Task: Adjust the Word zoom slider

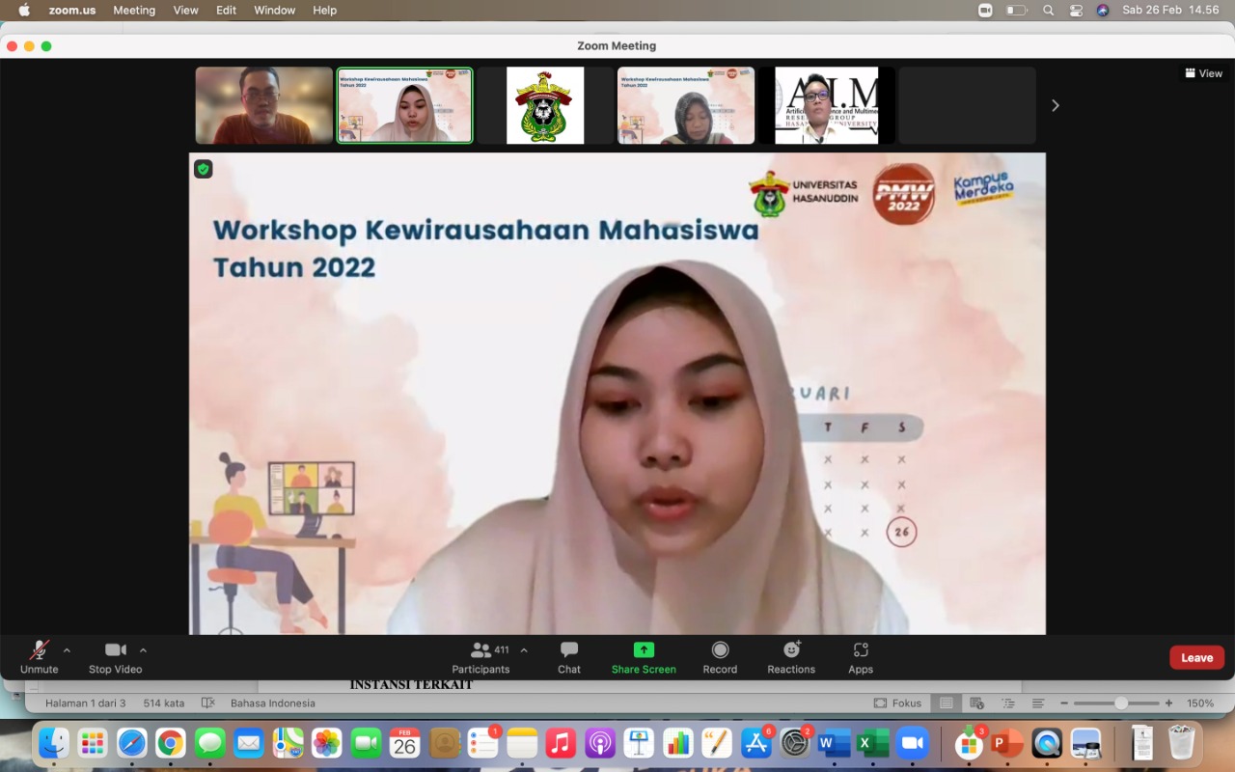Action: tap(1120, 703)
